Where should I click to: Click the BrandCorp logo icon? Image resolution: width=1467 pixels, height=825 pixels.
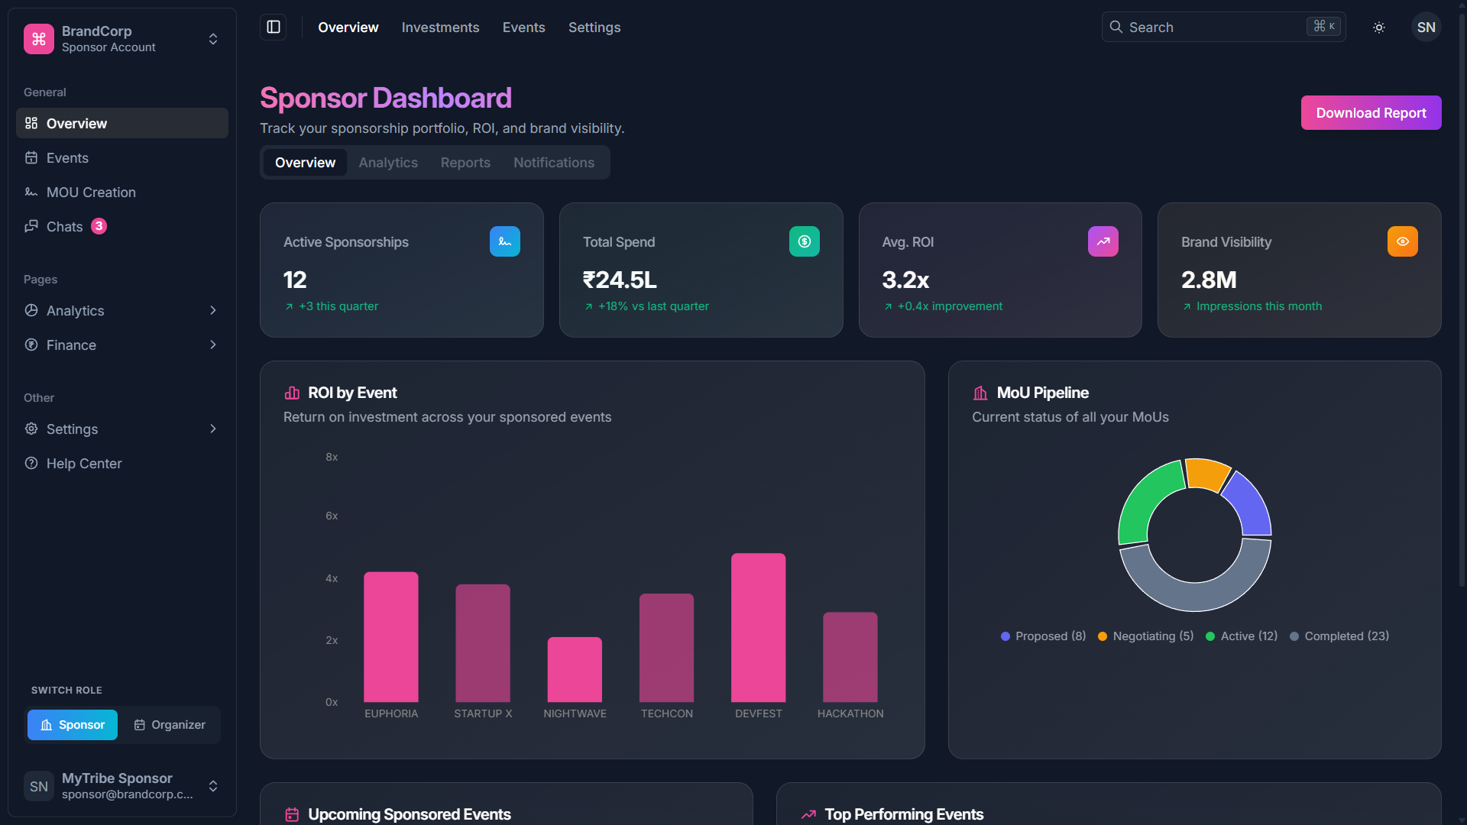[x=39, y=39]
